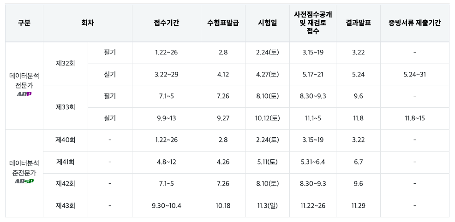The height and width of the screenshot is (222, 455).
Task: Click the green ADsP logo icon
Action: coord(24,181)
